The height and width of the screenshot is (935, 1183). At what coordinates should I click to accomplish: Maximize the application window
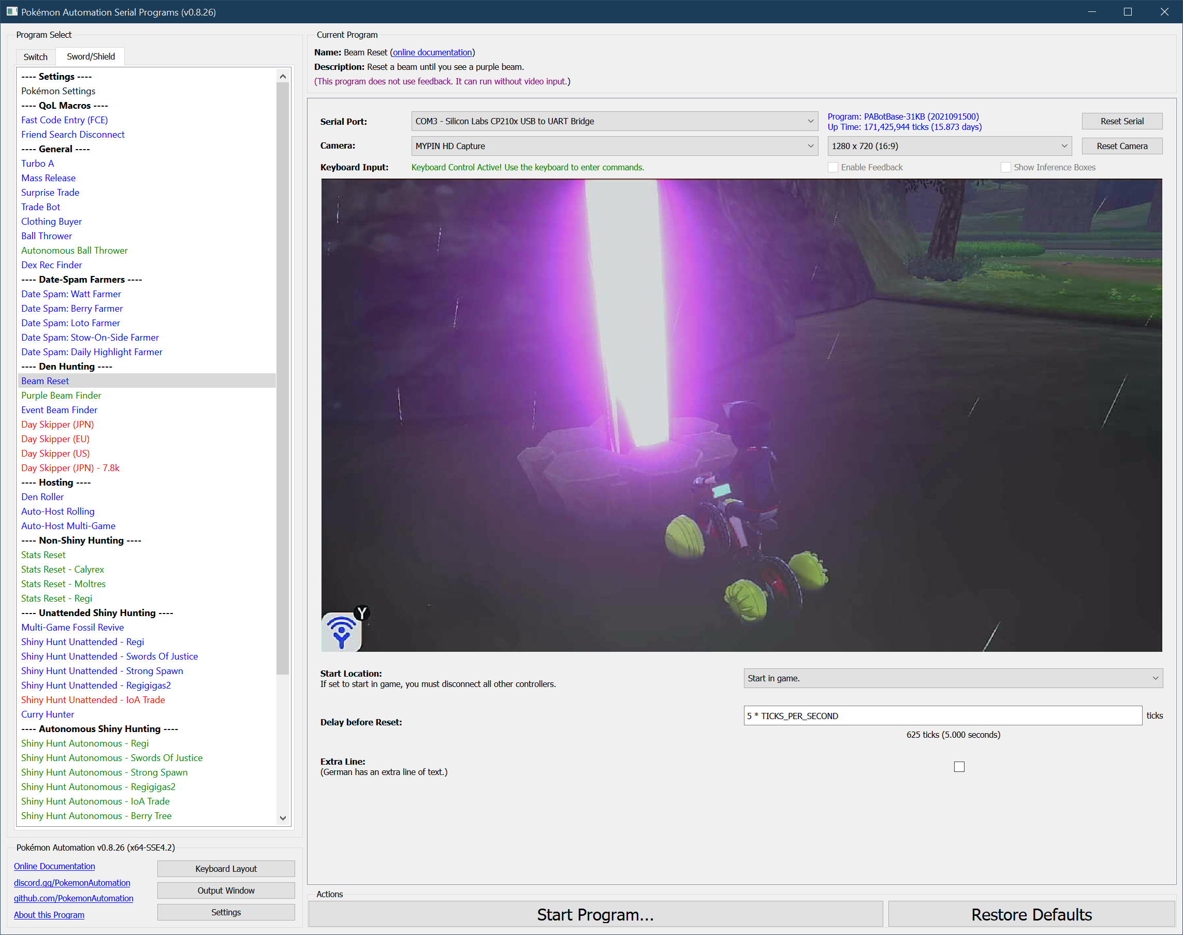pos(1127,11)
